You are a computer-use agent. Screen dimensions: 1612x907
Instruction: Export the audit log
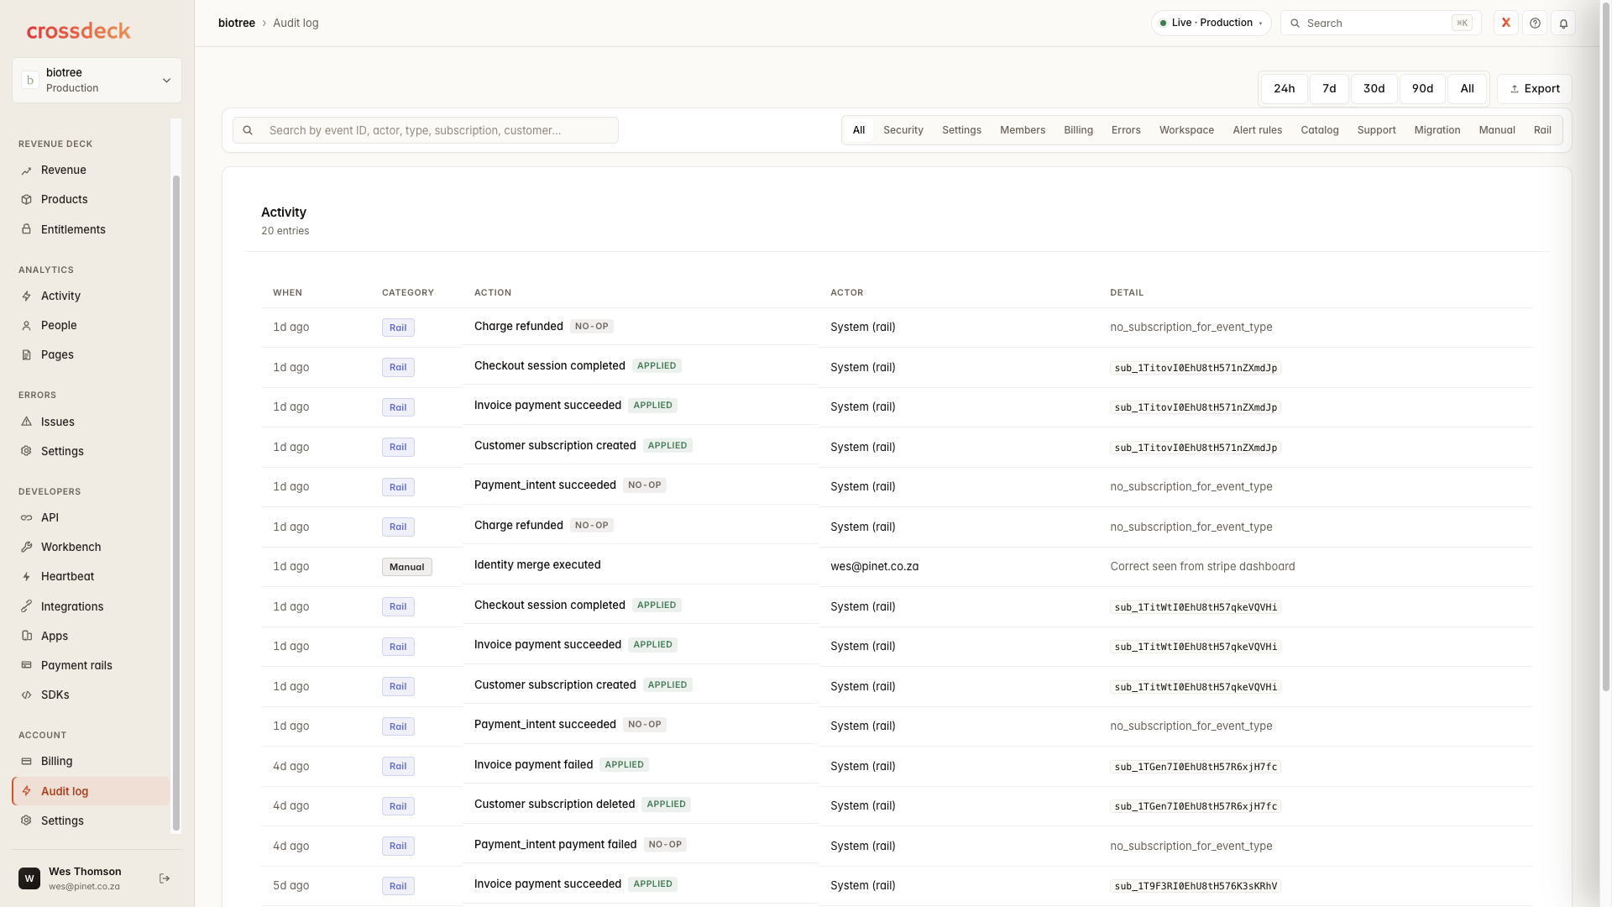click(1534, 89)
